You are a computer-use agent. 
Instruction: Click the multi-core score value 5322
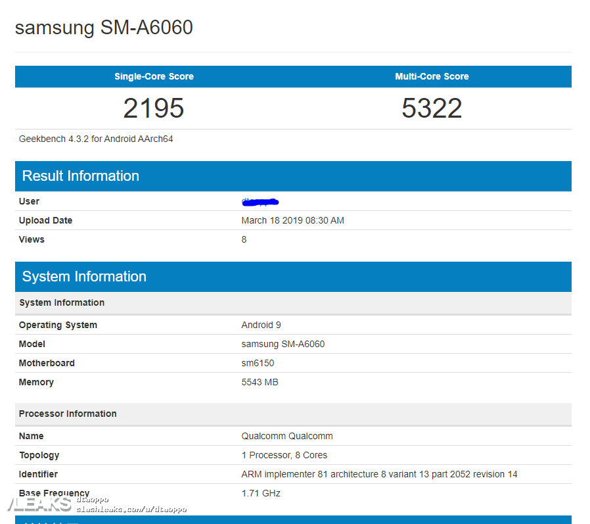(432, 108)
